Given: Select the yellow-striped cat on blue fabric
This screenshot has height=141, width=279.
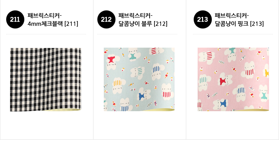Looking at the screenshot, I should point(118,85).
